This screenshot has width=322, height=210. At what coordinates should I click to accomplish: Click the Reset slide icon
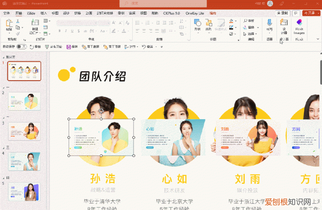(46, 27)
